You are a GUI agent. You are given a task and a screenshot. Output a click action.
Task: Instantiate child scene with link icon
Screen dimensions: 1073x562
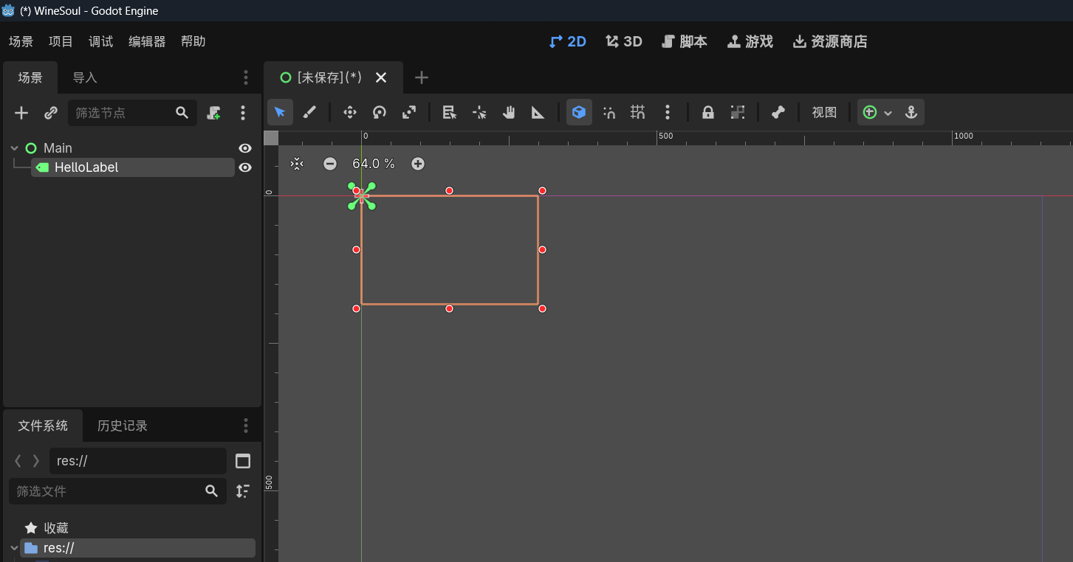[51, 113]
